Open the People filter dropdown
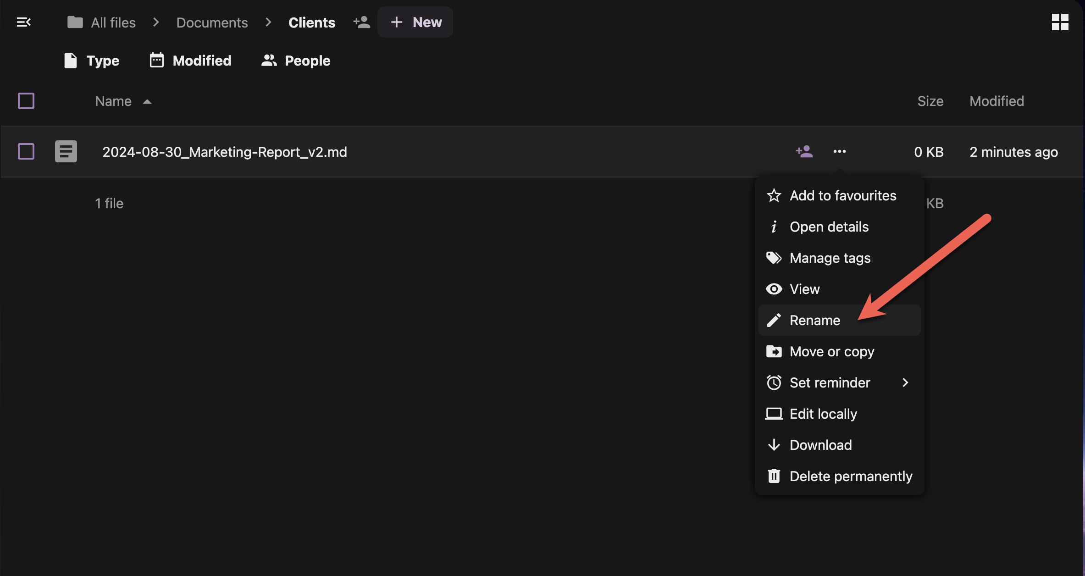The height and width of the screenshot is (576, 1085). [x=296, y=61]
